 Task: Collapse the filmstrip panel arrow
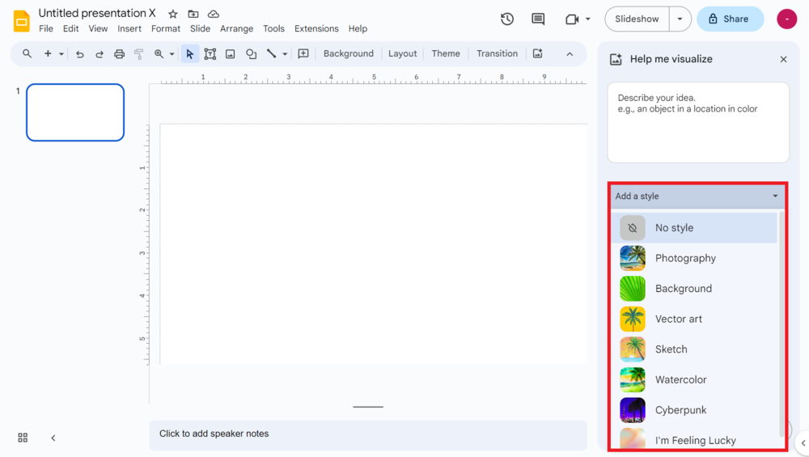coord(53,438)
